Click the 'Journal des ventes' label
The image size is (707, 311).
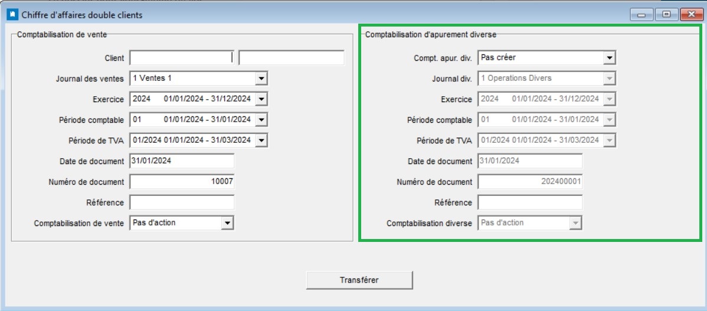pyautogui.click(x=90, y=79)
